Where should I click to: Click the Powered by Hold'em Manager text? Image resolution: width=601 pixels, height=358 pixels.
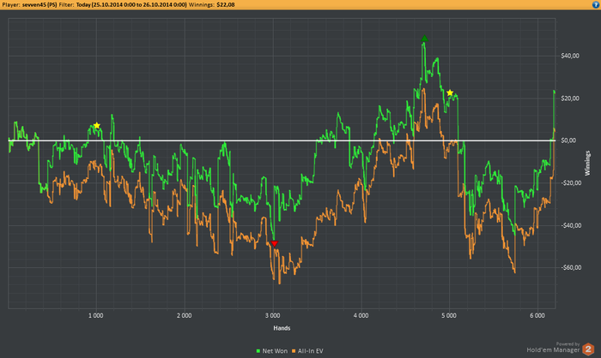(x=553, y=347)
